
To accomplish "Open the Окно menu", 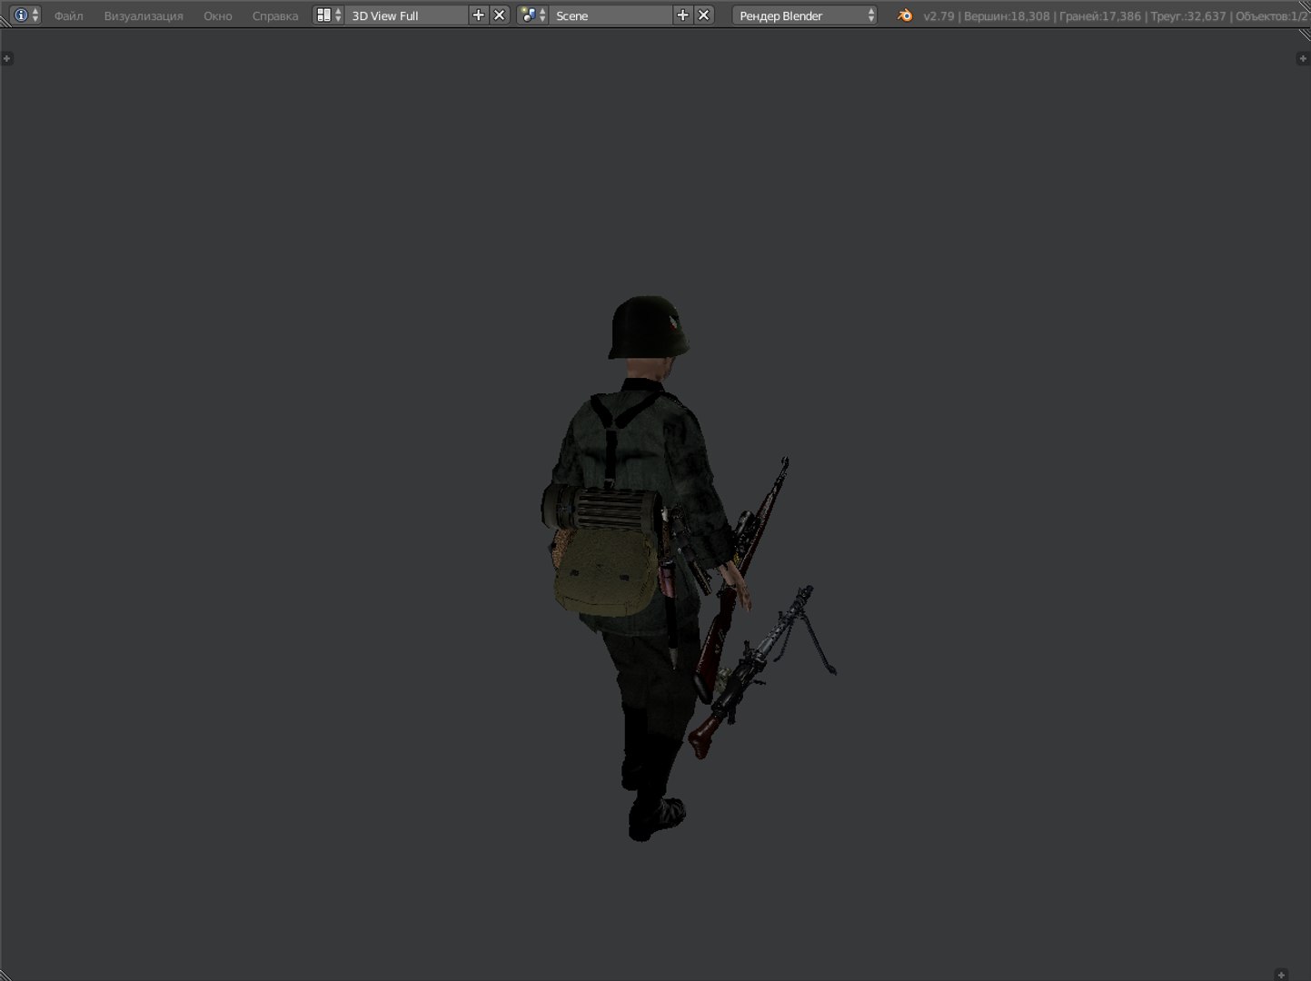I will pos(218,15).
